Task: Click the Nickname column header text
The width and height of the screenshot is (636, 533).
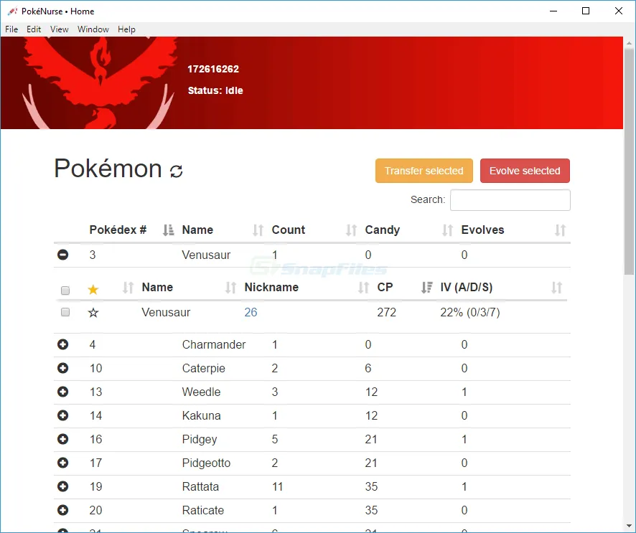Action: click(271, 288)
